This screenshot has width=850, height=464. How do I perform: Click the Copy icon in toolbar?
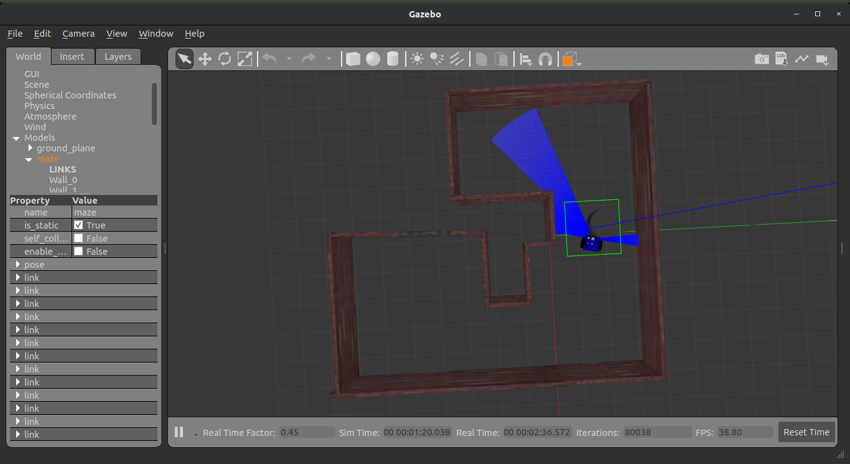pos(481,59)
